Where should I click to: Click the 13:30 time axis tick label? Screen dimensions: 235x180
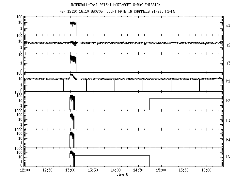tap(93, 171)
